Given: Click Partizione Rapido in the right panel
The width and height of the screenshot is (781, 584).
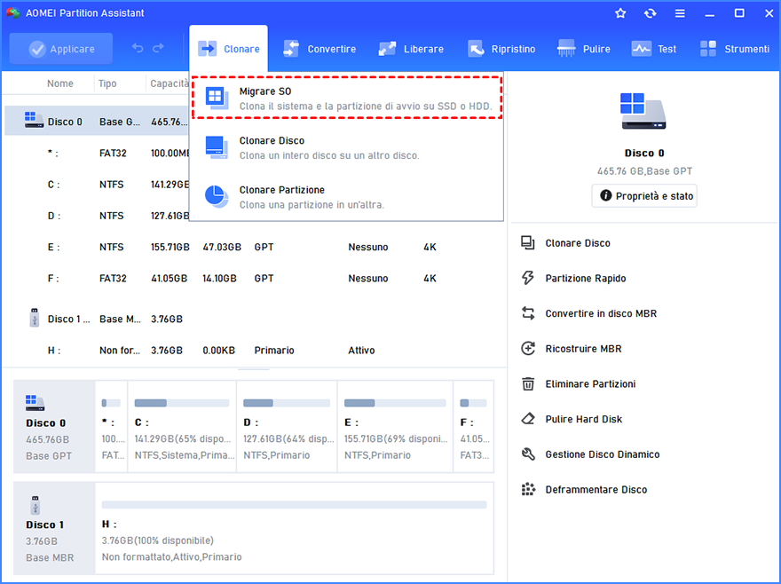Looking at the screenshot, I should 585,278.
